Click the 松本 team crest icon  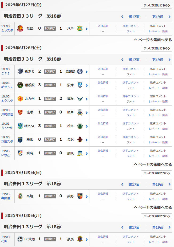[x=80, y=126]
